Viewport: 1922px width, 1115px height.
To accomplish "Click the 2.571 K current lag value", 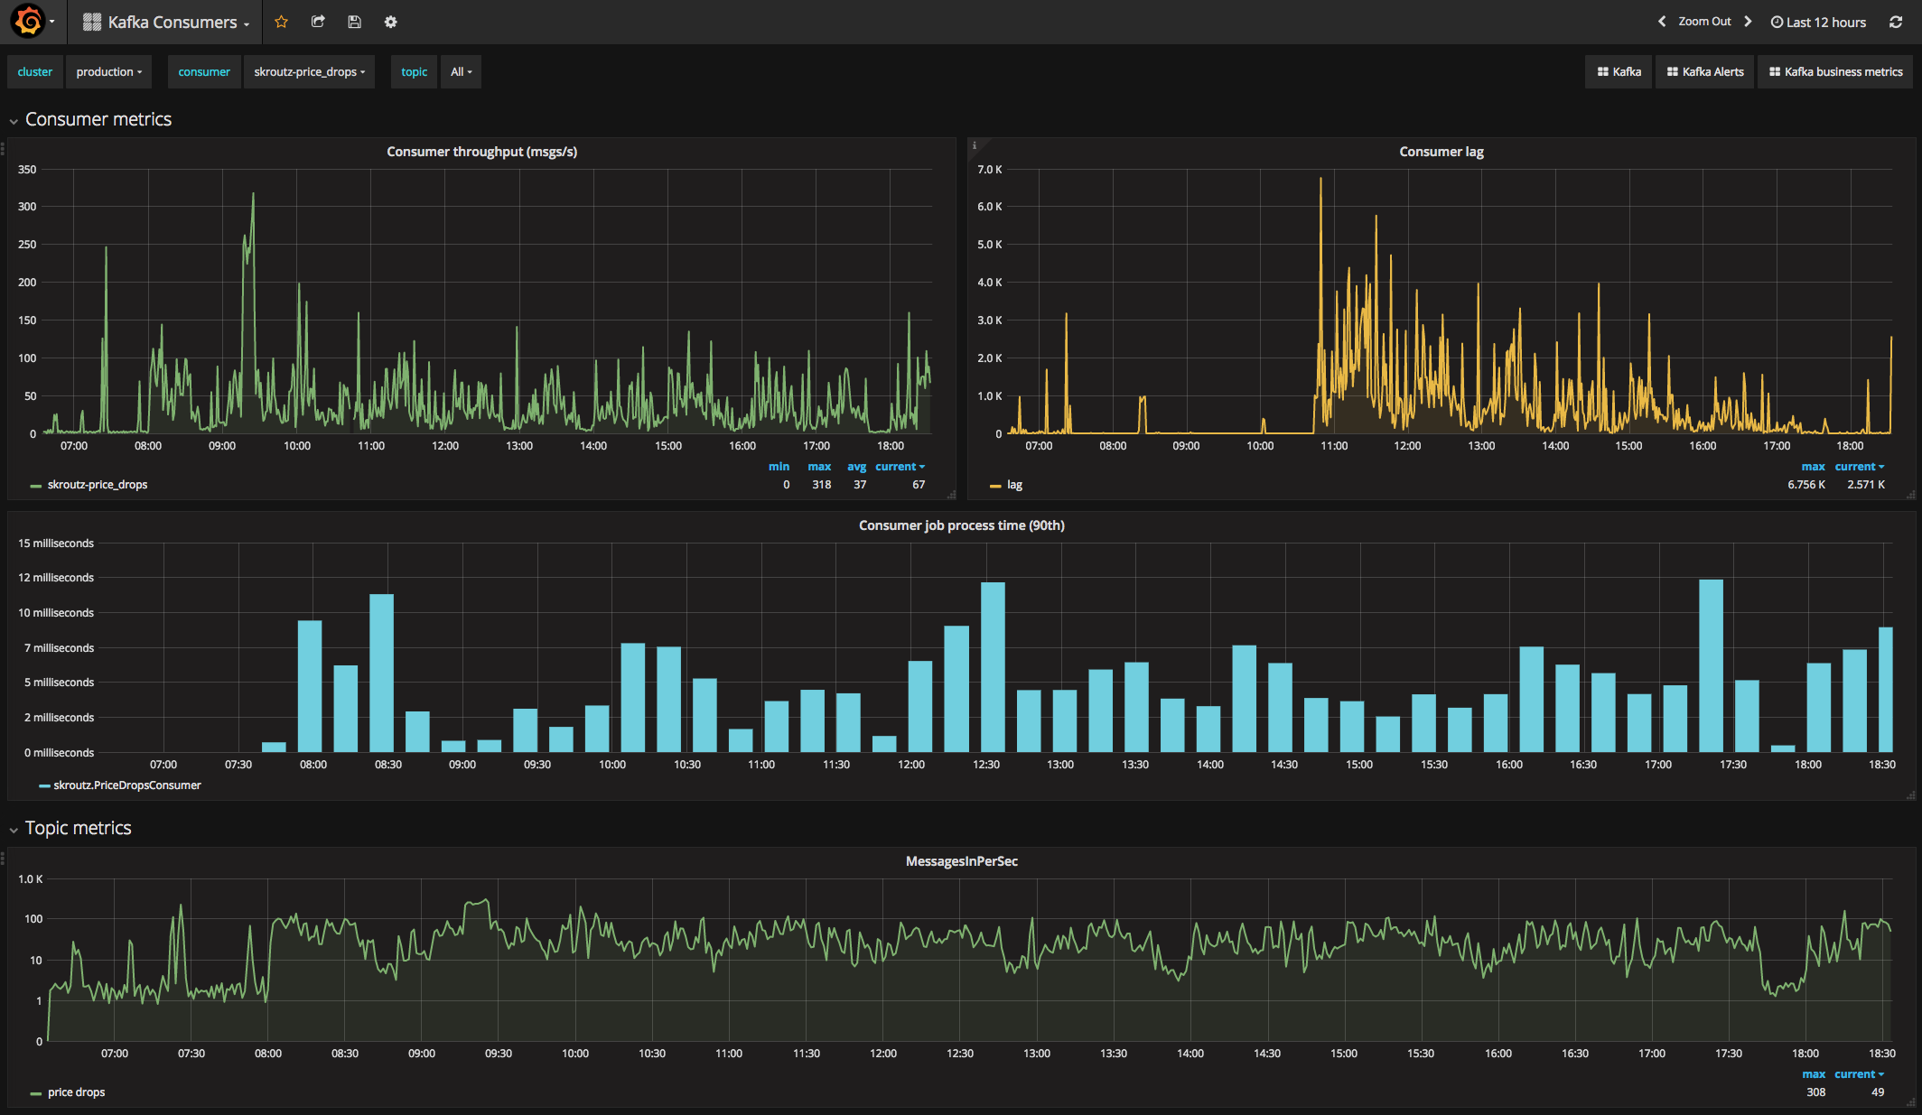I will (1866, 485).
